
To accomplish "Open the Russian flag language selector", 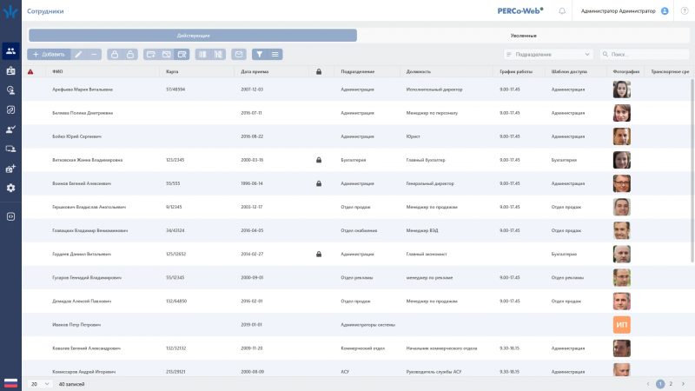I will pyautogui.click(x=10, y=382).
